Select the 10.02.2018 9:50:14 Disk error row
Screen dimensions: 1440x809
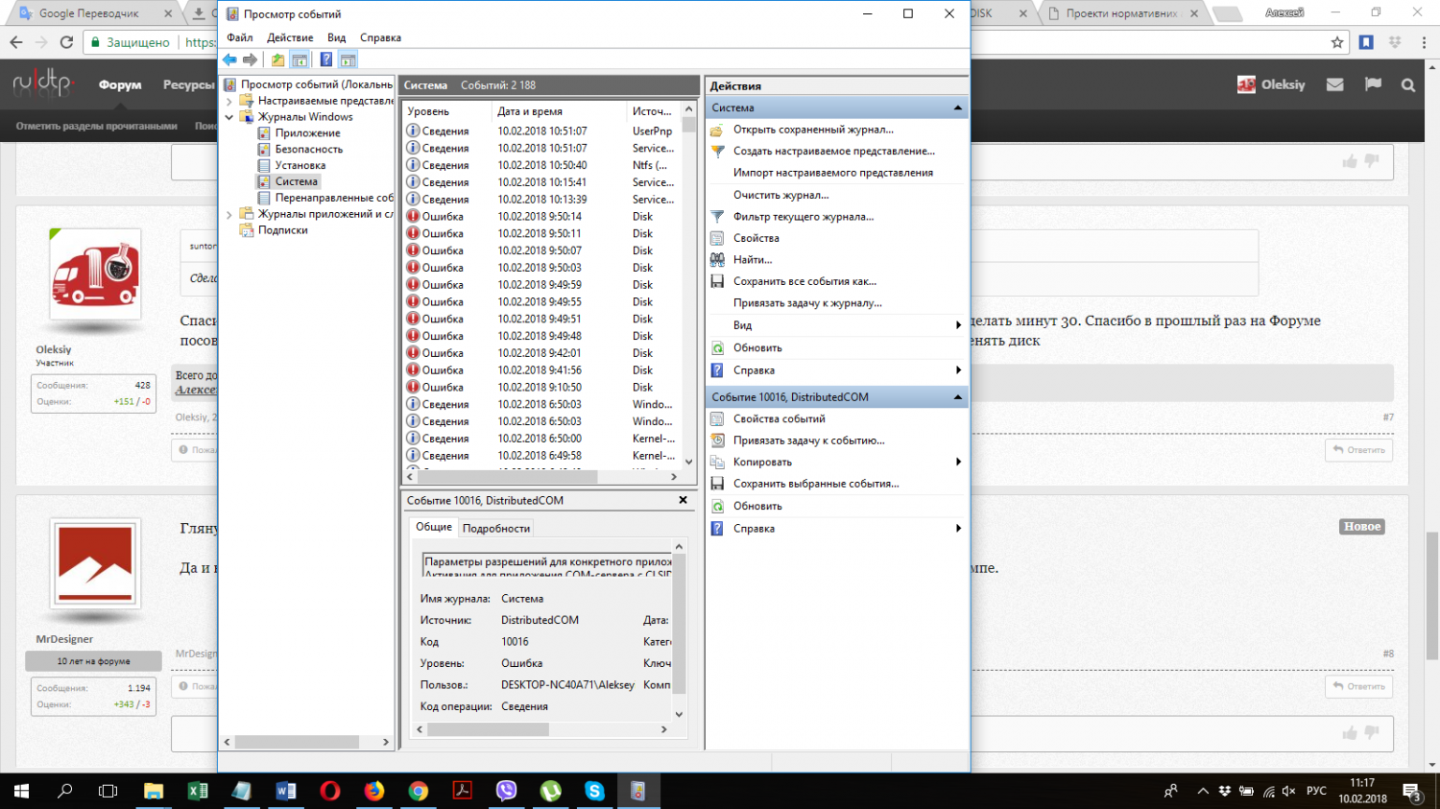pos(539,217)
